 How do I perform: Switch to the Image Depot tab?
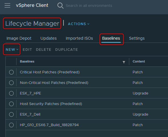(19, 38)
